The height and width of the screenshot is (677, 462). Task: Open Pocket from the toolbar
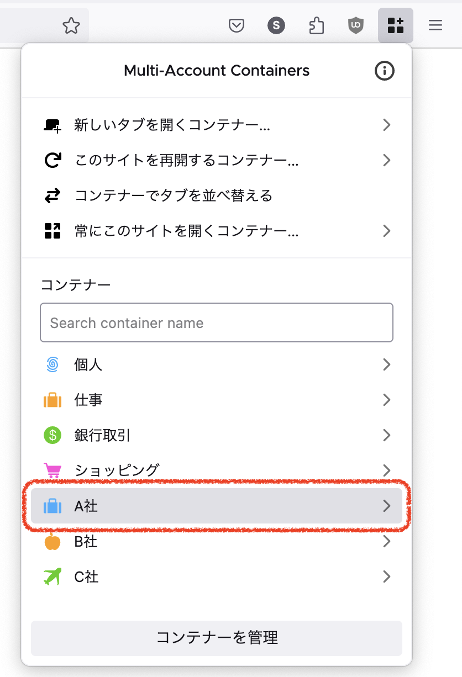click(237, 25)
